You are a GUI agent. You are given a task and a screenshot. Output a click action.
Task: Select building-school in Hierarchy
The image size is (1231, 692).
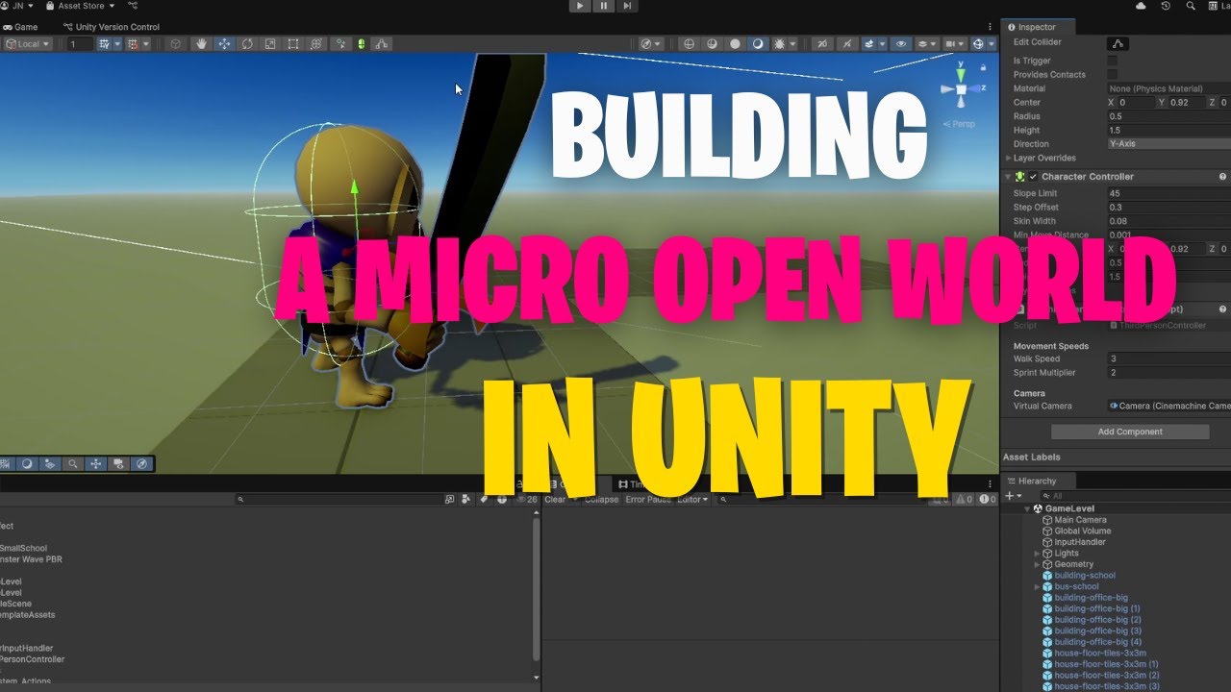point(1085,576)
